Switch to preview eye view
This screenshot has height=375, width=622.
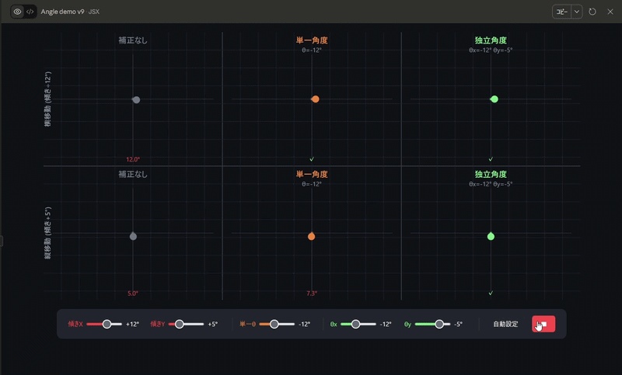[17, 12]
